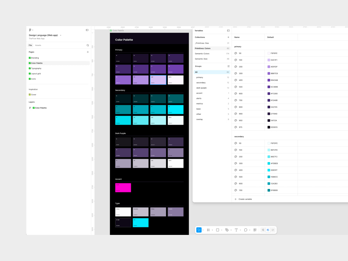The width and height of the screenshot is (348, 261).
Task: Select the secondary group
Action: tap(212, 82)
